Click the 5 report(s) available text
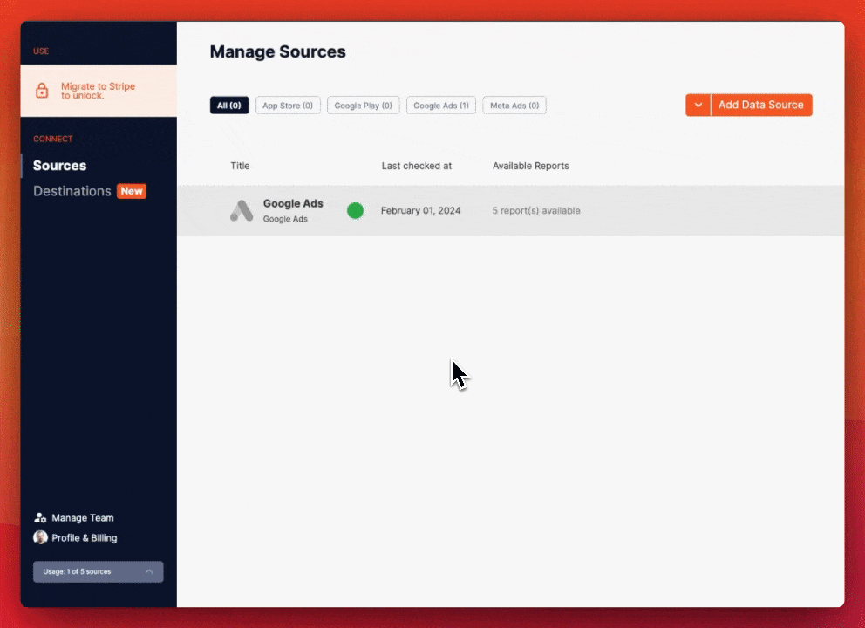 point(536,210)
